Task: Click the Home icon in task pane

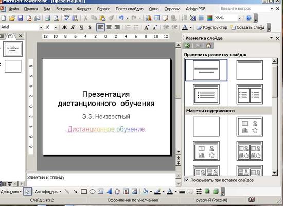Action: [x=208, y=46]
